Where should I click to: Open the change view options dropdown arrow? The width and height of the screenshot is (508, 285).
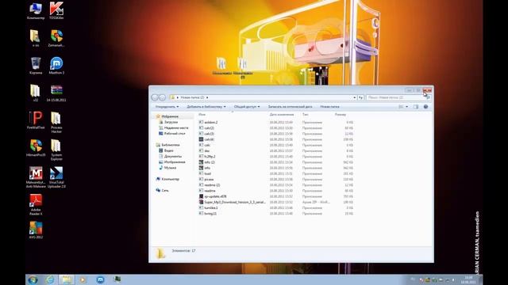(x=407, y=107)
